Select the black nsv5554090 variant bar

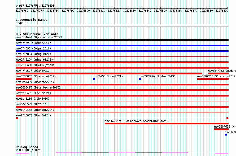(x=122, y=40)
